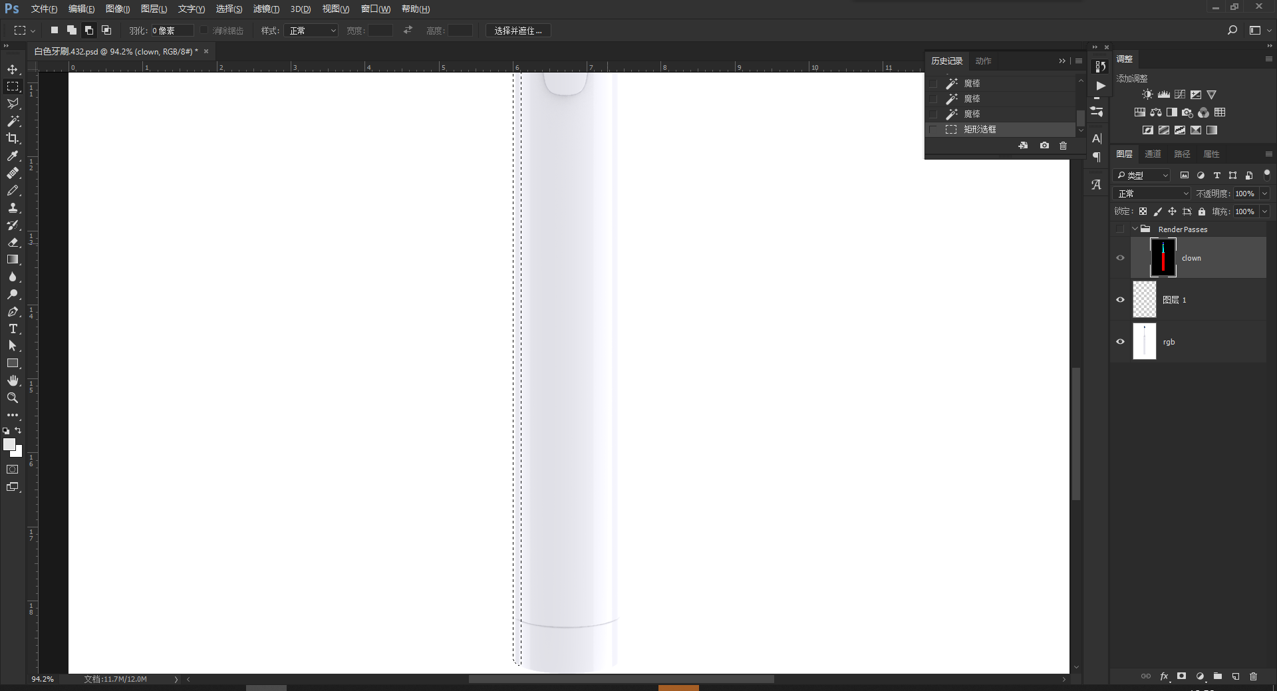The height and width of the screenshot is (691, 1277).
Task: Open the 类型 layer filter dropdown
Action: [1141, 175]
